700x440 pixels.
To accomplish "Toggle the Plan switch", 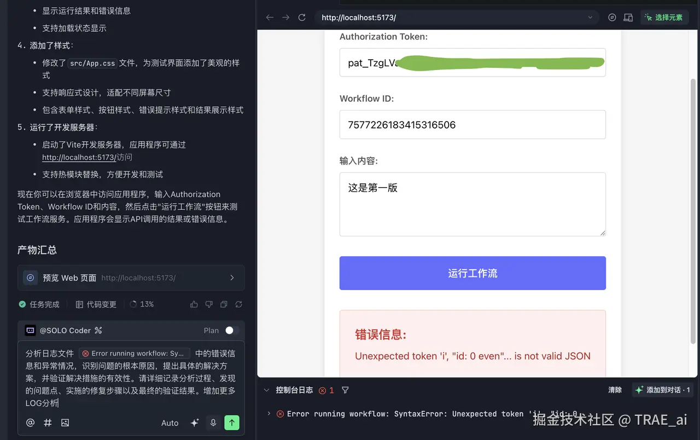I will 232,331.
